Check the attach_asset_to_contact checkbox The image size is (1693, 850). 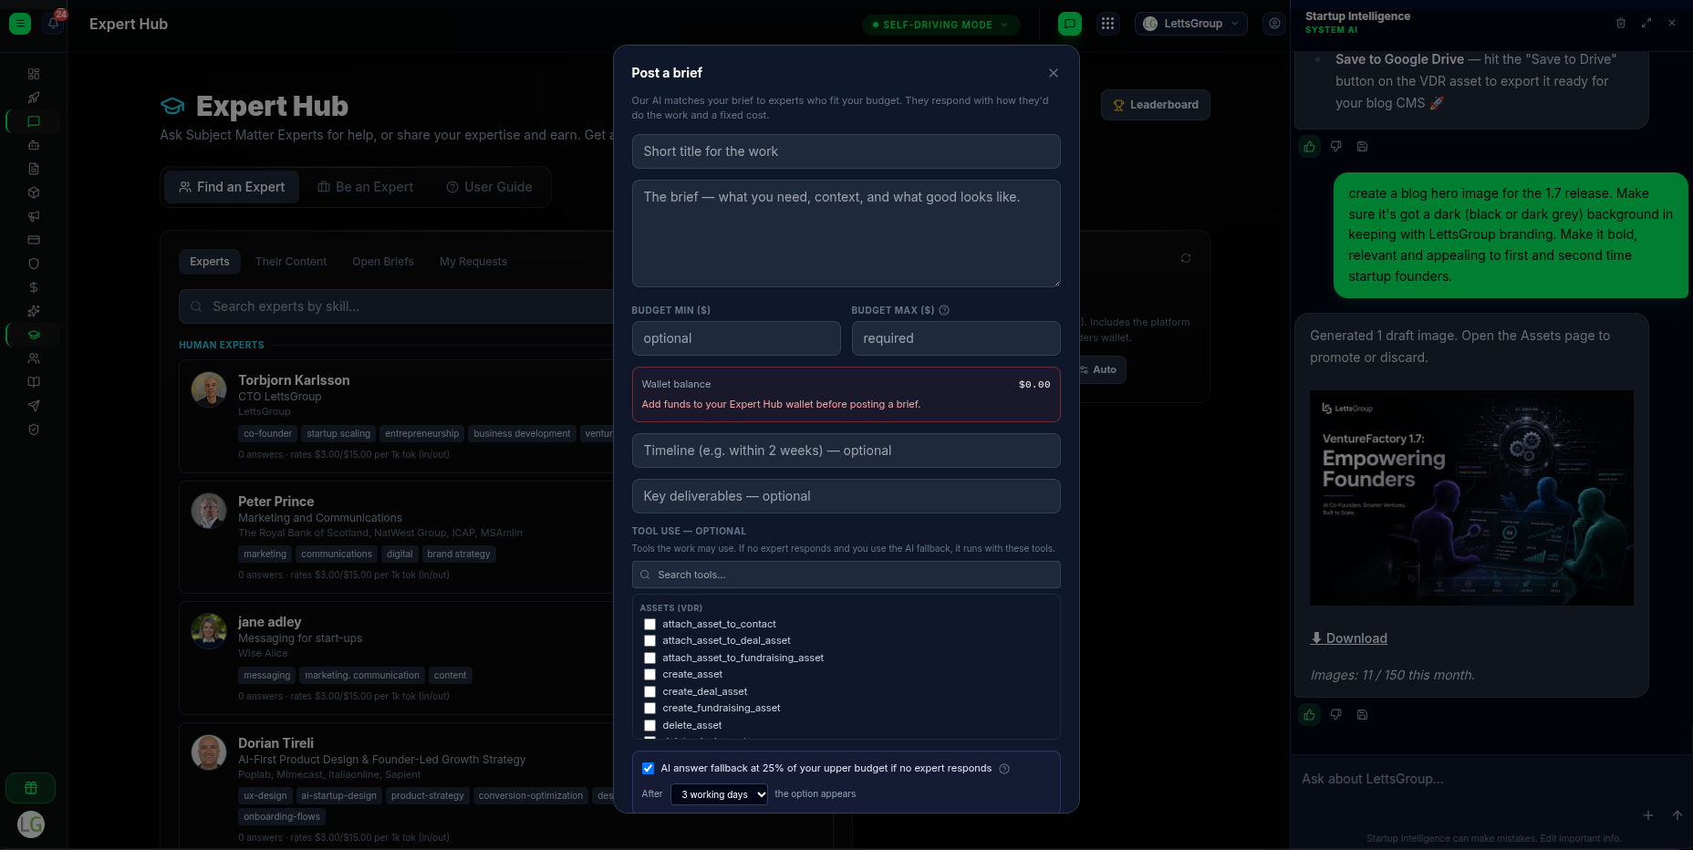pos(649,625)
